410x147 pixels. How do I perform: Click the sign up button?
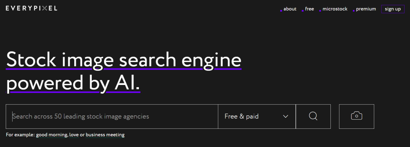coord(393,9)
